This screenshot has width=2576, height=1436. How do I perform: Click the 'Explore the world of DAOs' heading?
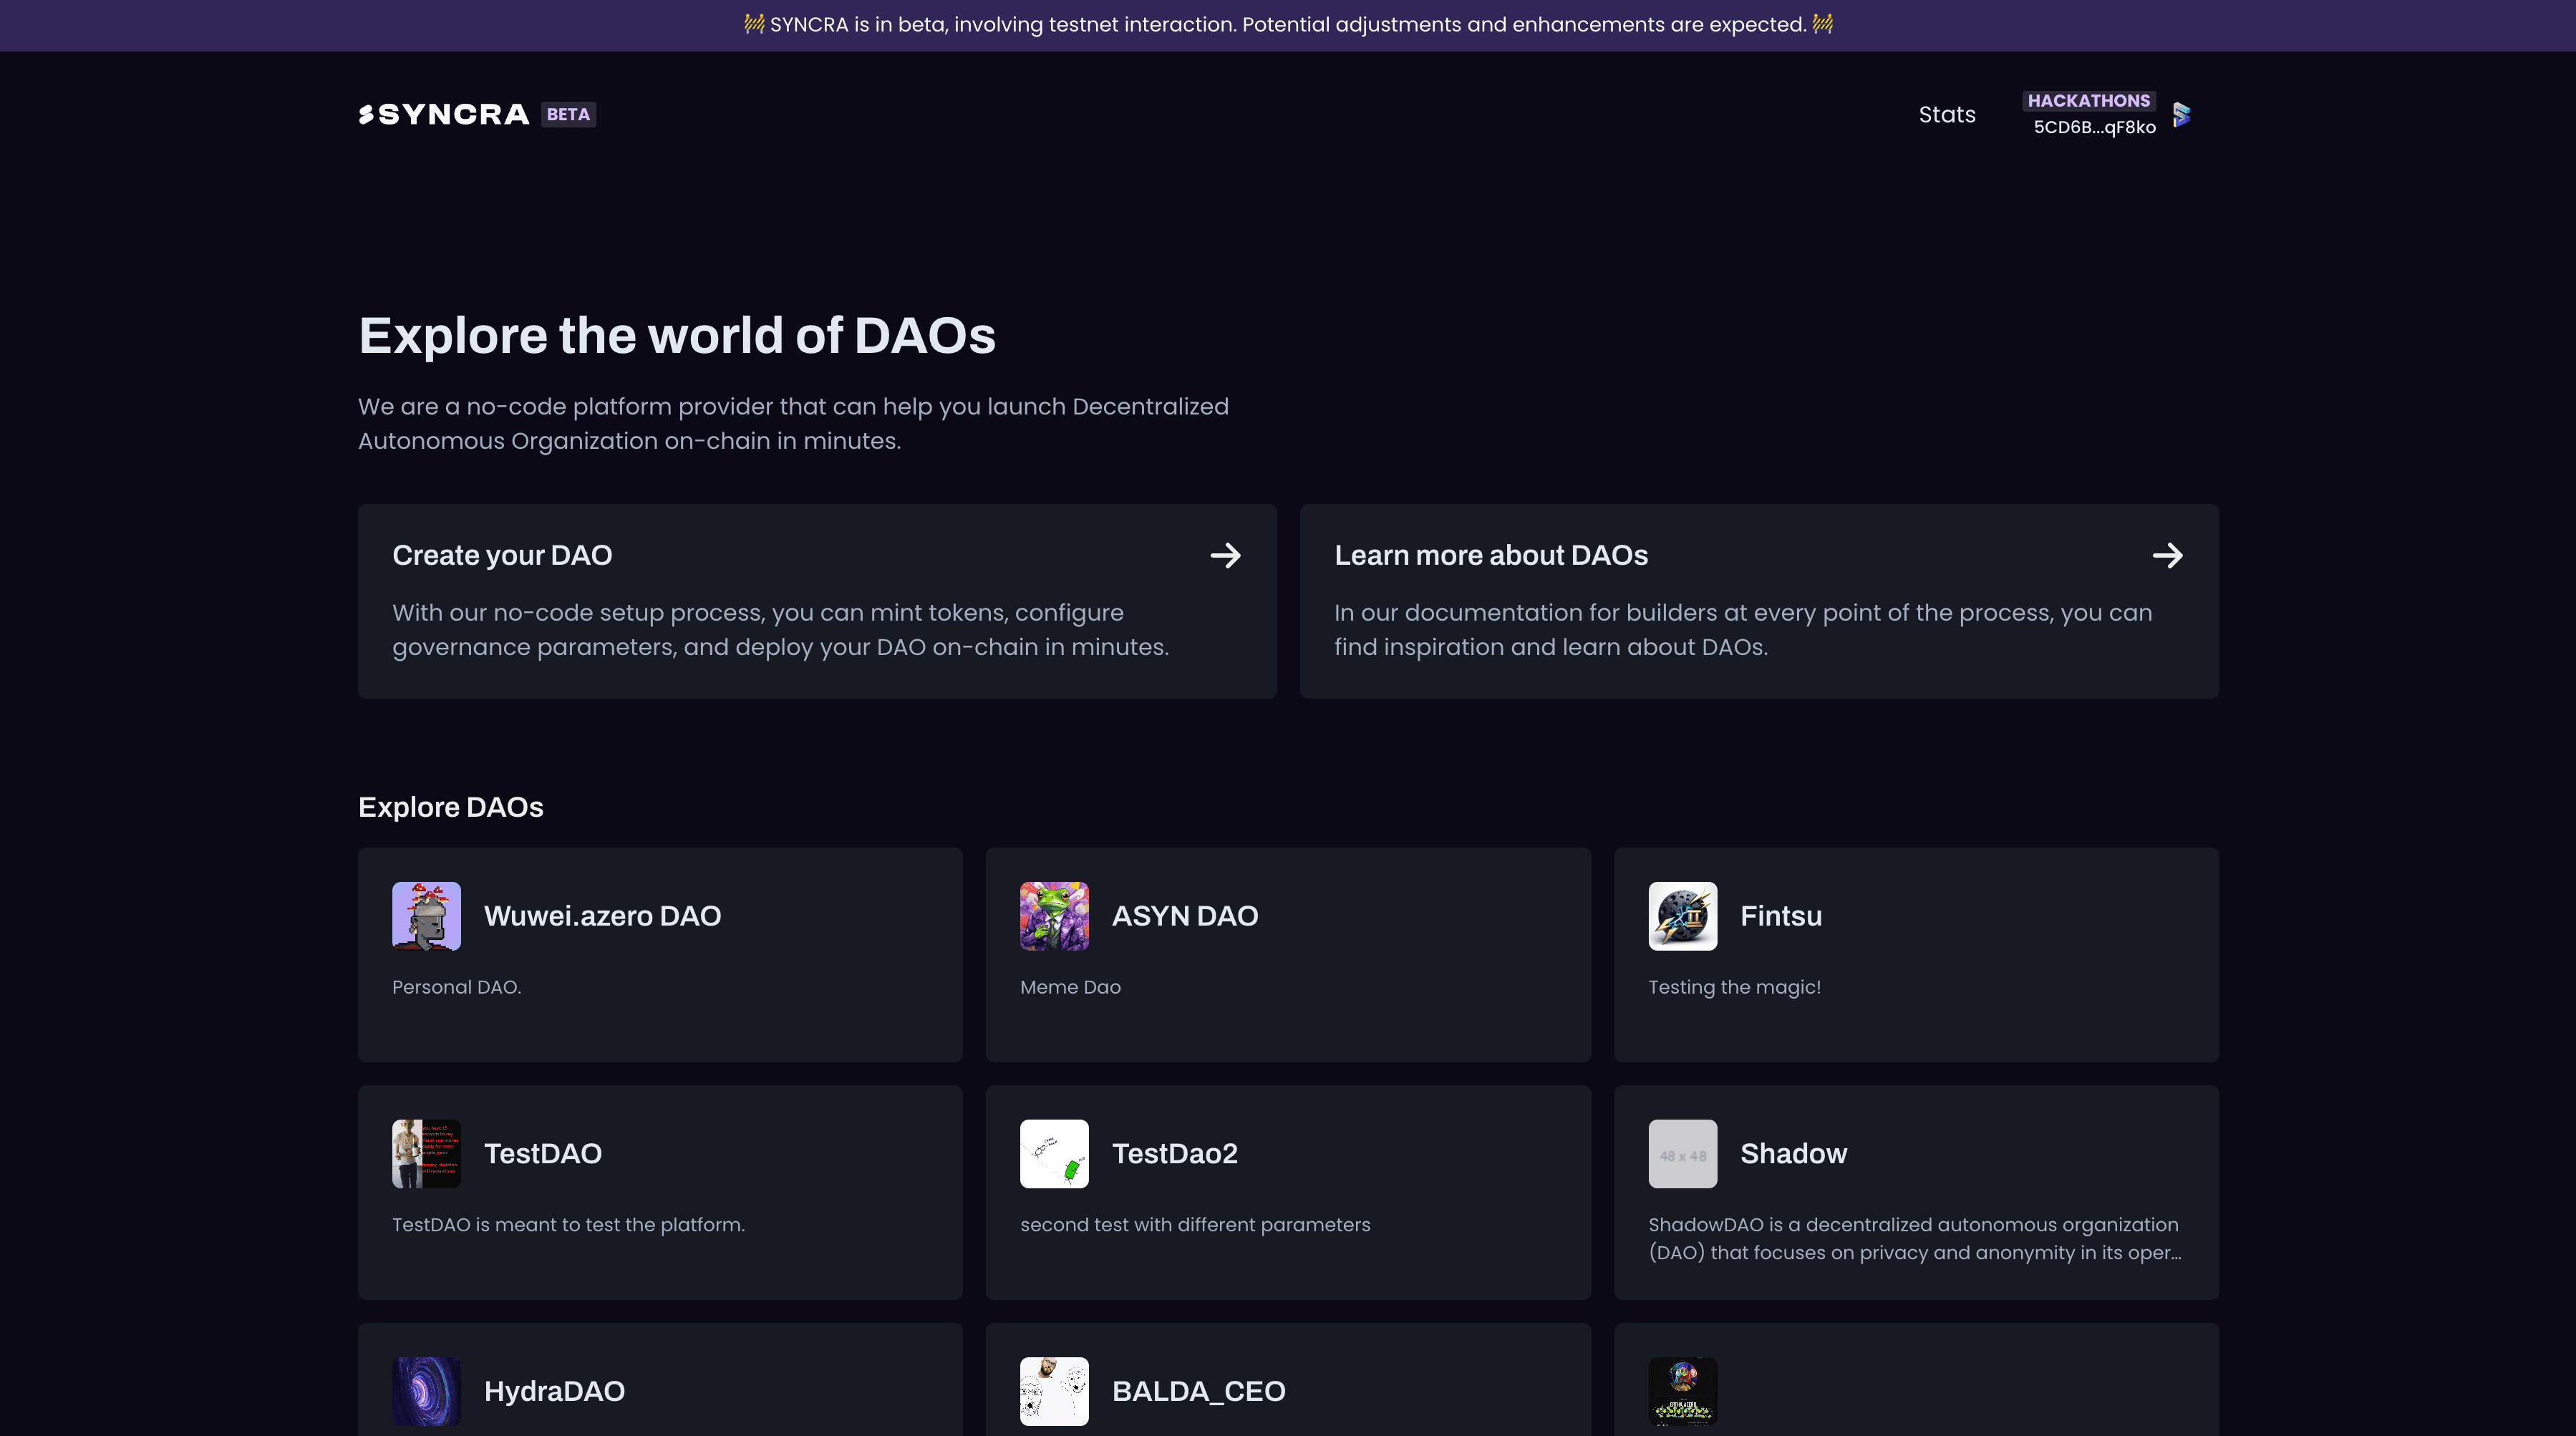pyautogui.click(x=677, y=335)
